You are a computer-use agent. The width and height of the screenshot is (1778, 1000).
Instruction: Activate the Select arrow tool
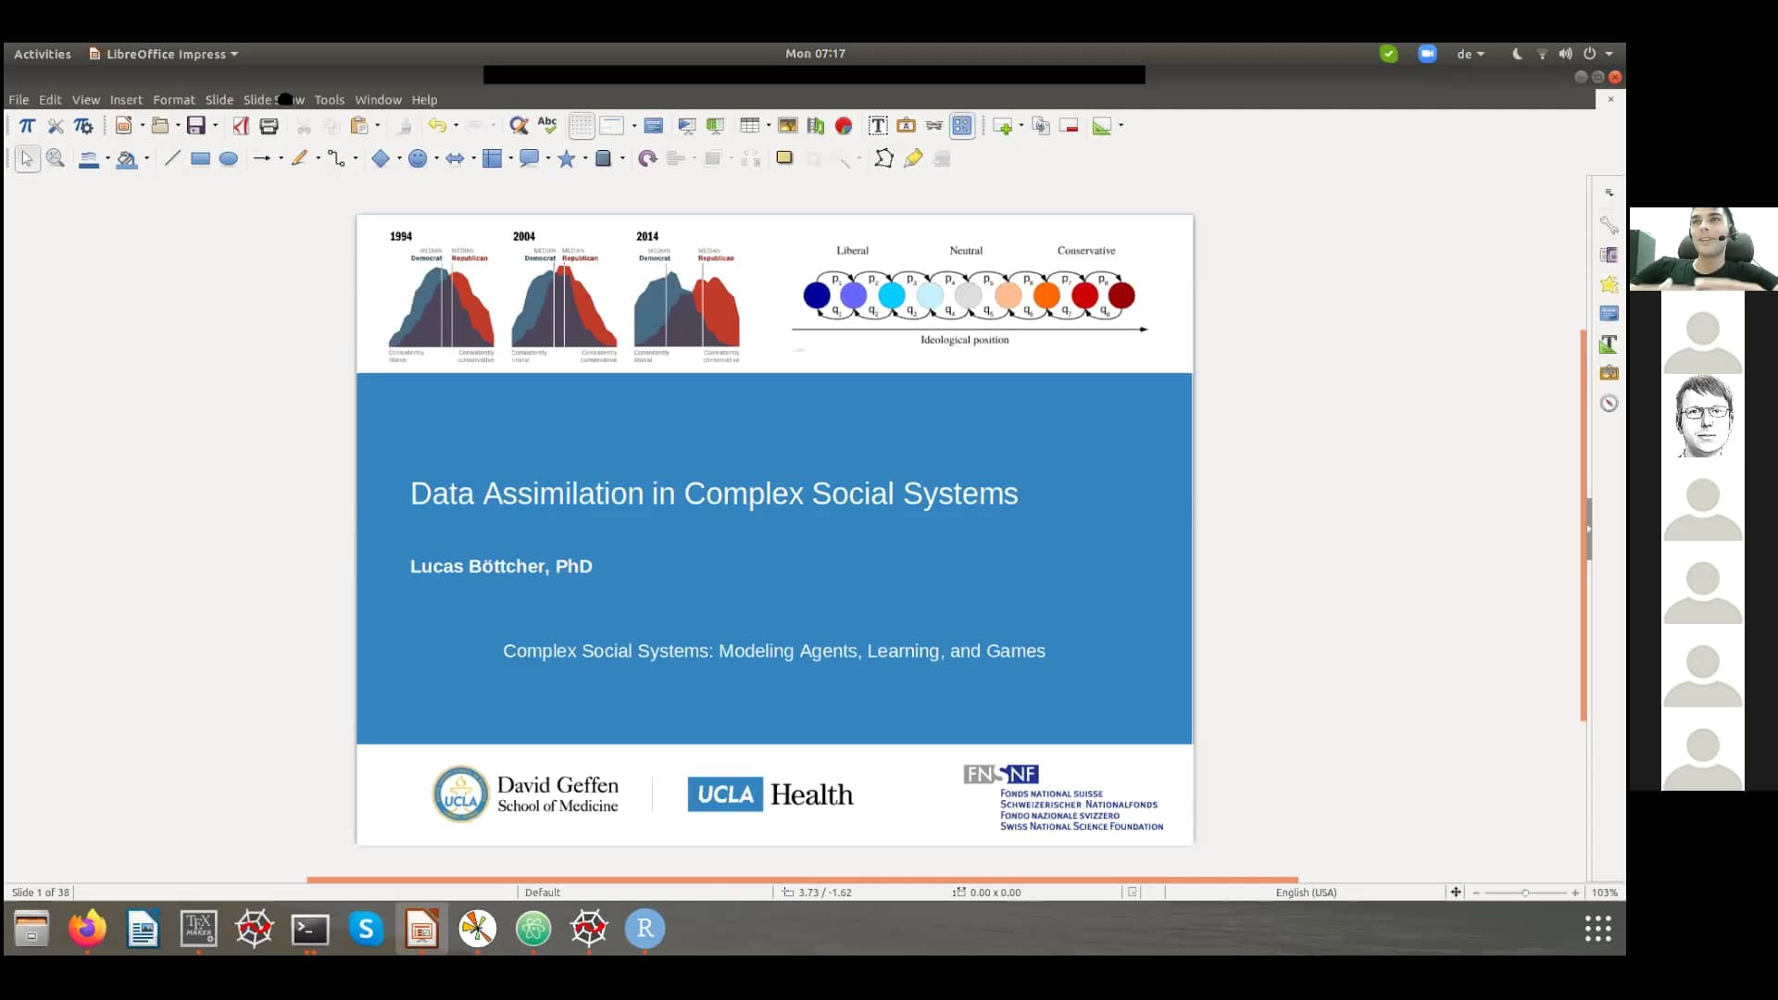click(27, 159)
